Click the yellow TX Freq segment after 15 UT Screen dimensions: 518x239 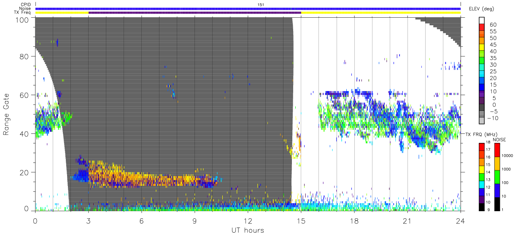point(381,13)
